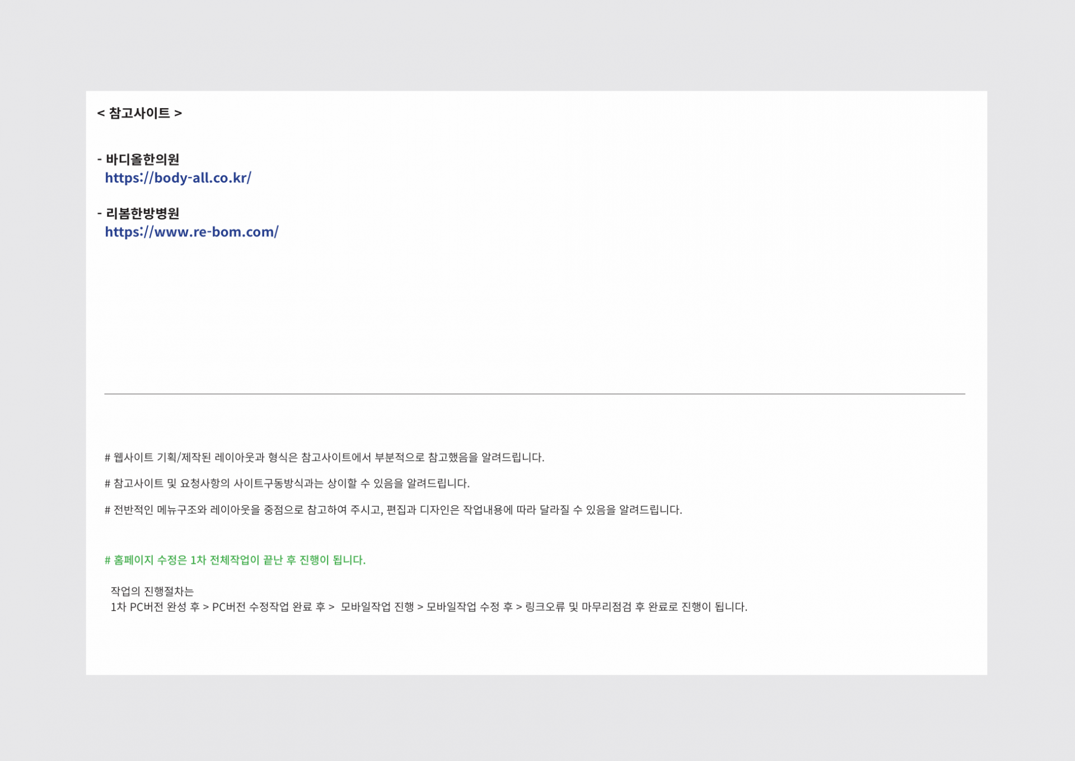This screenshot has width=1075, height=761.
Task: Click the '모바일작업 진행' step
Action: tap(377, 607)
